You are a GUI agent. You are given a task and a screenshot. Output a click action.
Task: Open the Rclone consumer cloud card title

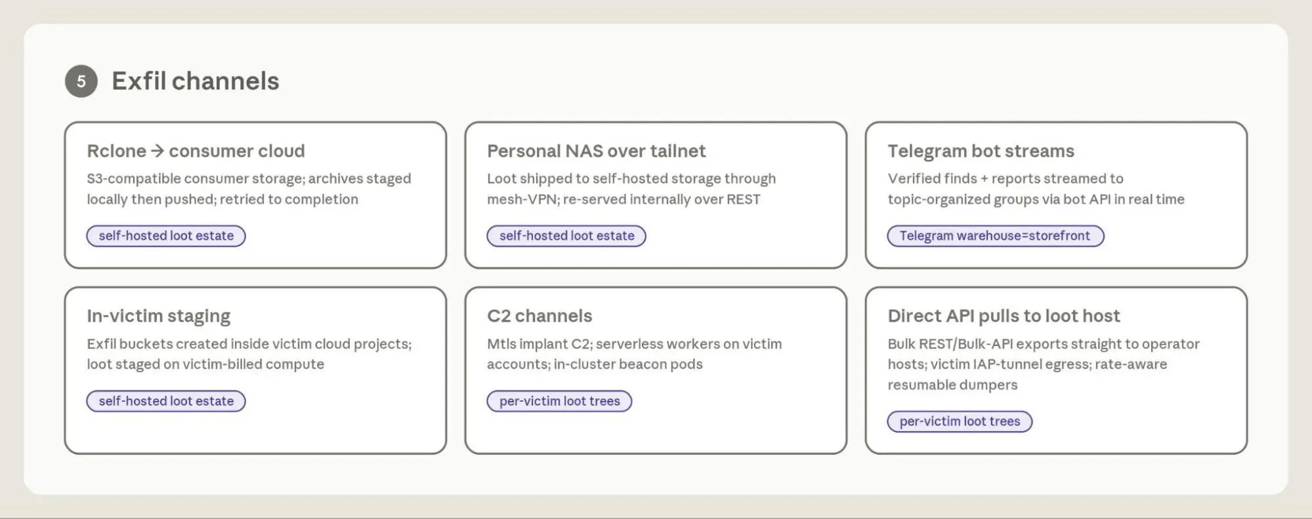(x=196, y=151)
